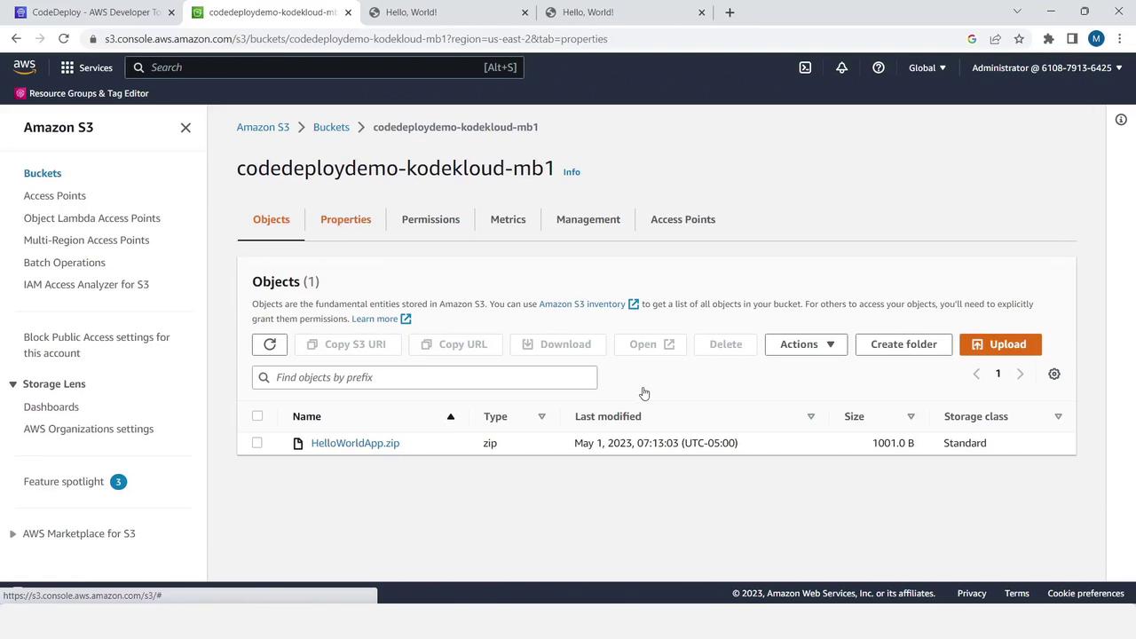The image size is (1136, 639).
Task: Open the AWS help question-mark menu
Action: click(878, 67)
